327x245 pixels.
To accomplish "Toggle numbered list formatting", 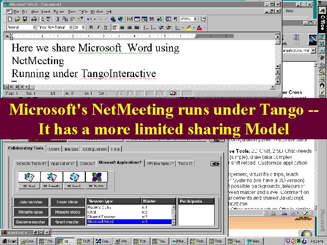I will pyautogui.click(x=146, y=27).
